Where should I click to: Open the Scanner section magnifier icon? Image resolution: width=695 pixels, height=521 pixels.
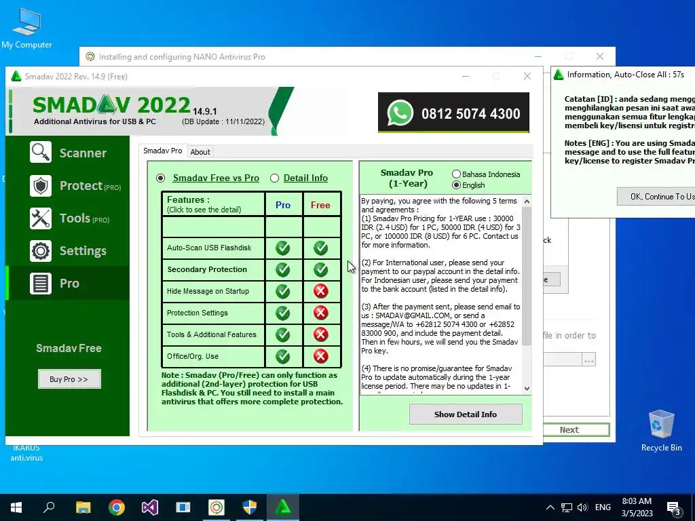pyautogui.click(x=41, y=153)
